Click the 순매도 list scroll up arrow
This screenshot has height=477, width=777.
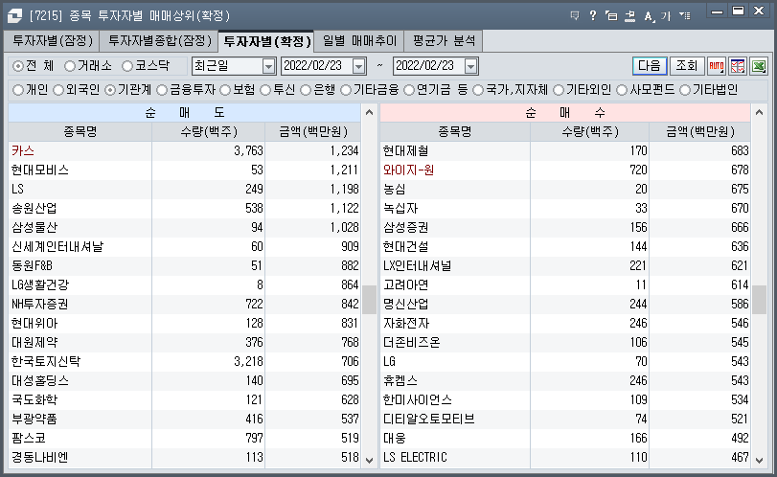(x=369, y=112)
